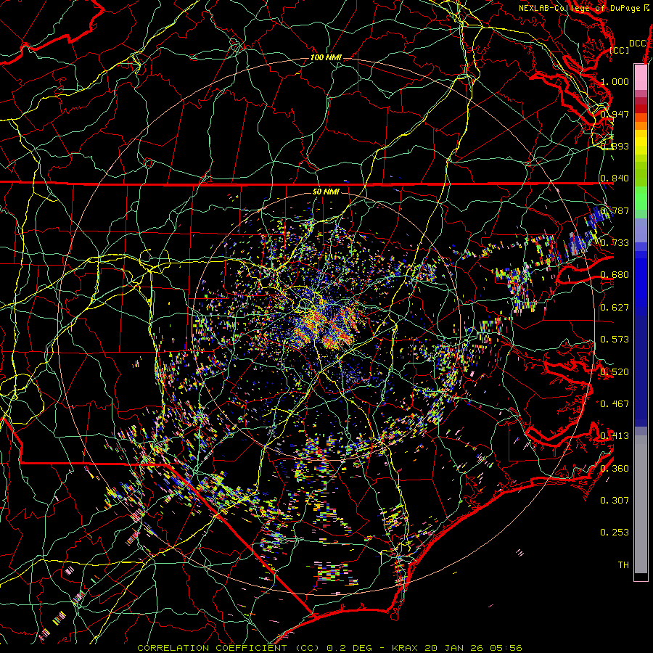The width and height of the screenshot is (653, 653).
Task: Click the 0.947 scale value
Action: click(615, 114)
